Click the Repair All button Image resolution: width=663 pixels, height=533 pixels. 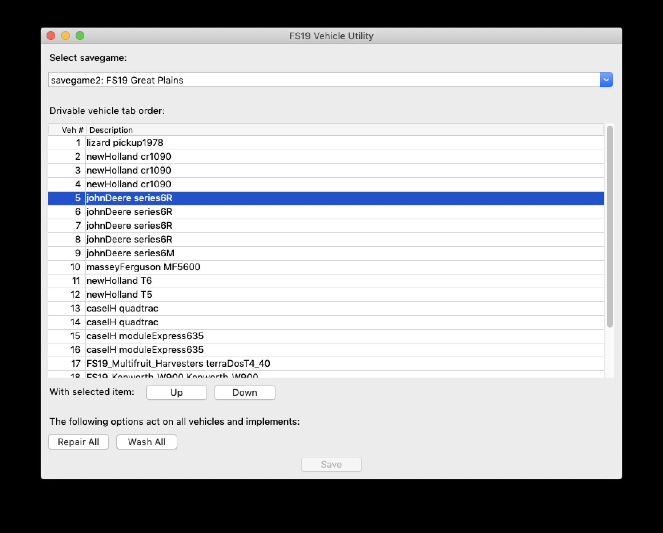(x=78, y=442)
